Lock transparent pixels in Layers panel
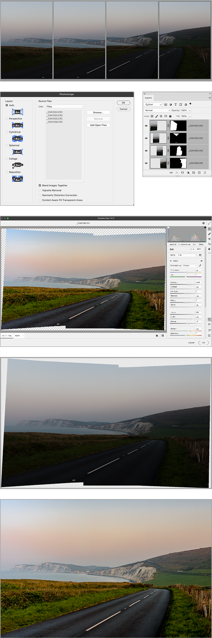 coord(152,116)
